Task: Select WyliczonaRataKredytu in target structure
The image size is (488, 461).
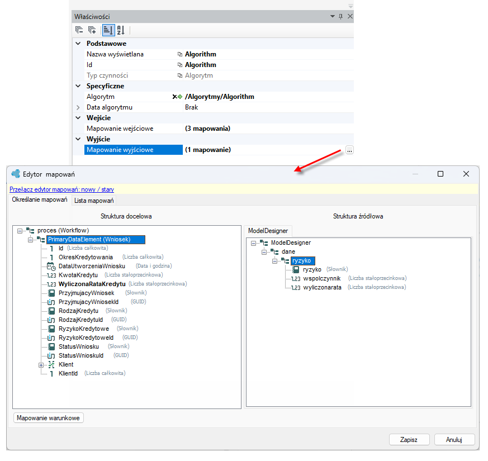Action: [92, 284]
